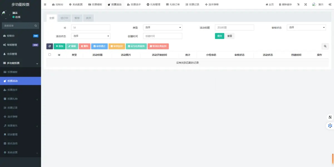This screenshot has width=334, height=167.
Task: Switch to the 进行中 tab
Action: tap(64, 18)
